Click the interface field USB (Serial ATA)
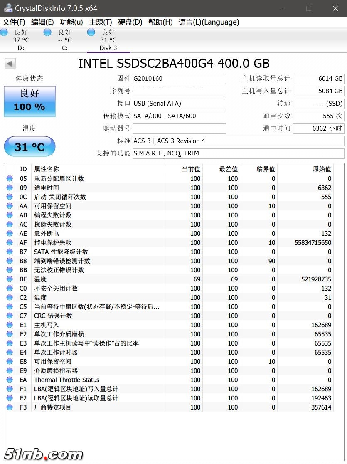Image resolution: width=347 pixels, height=464 pixels. [179, 104]
